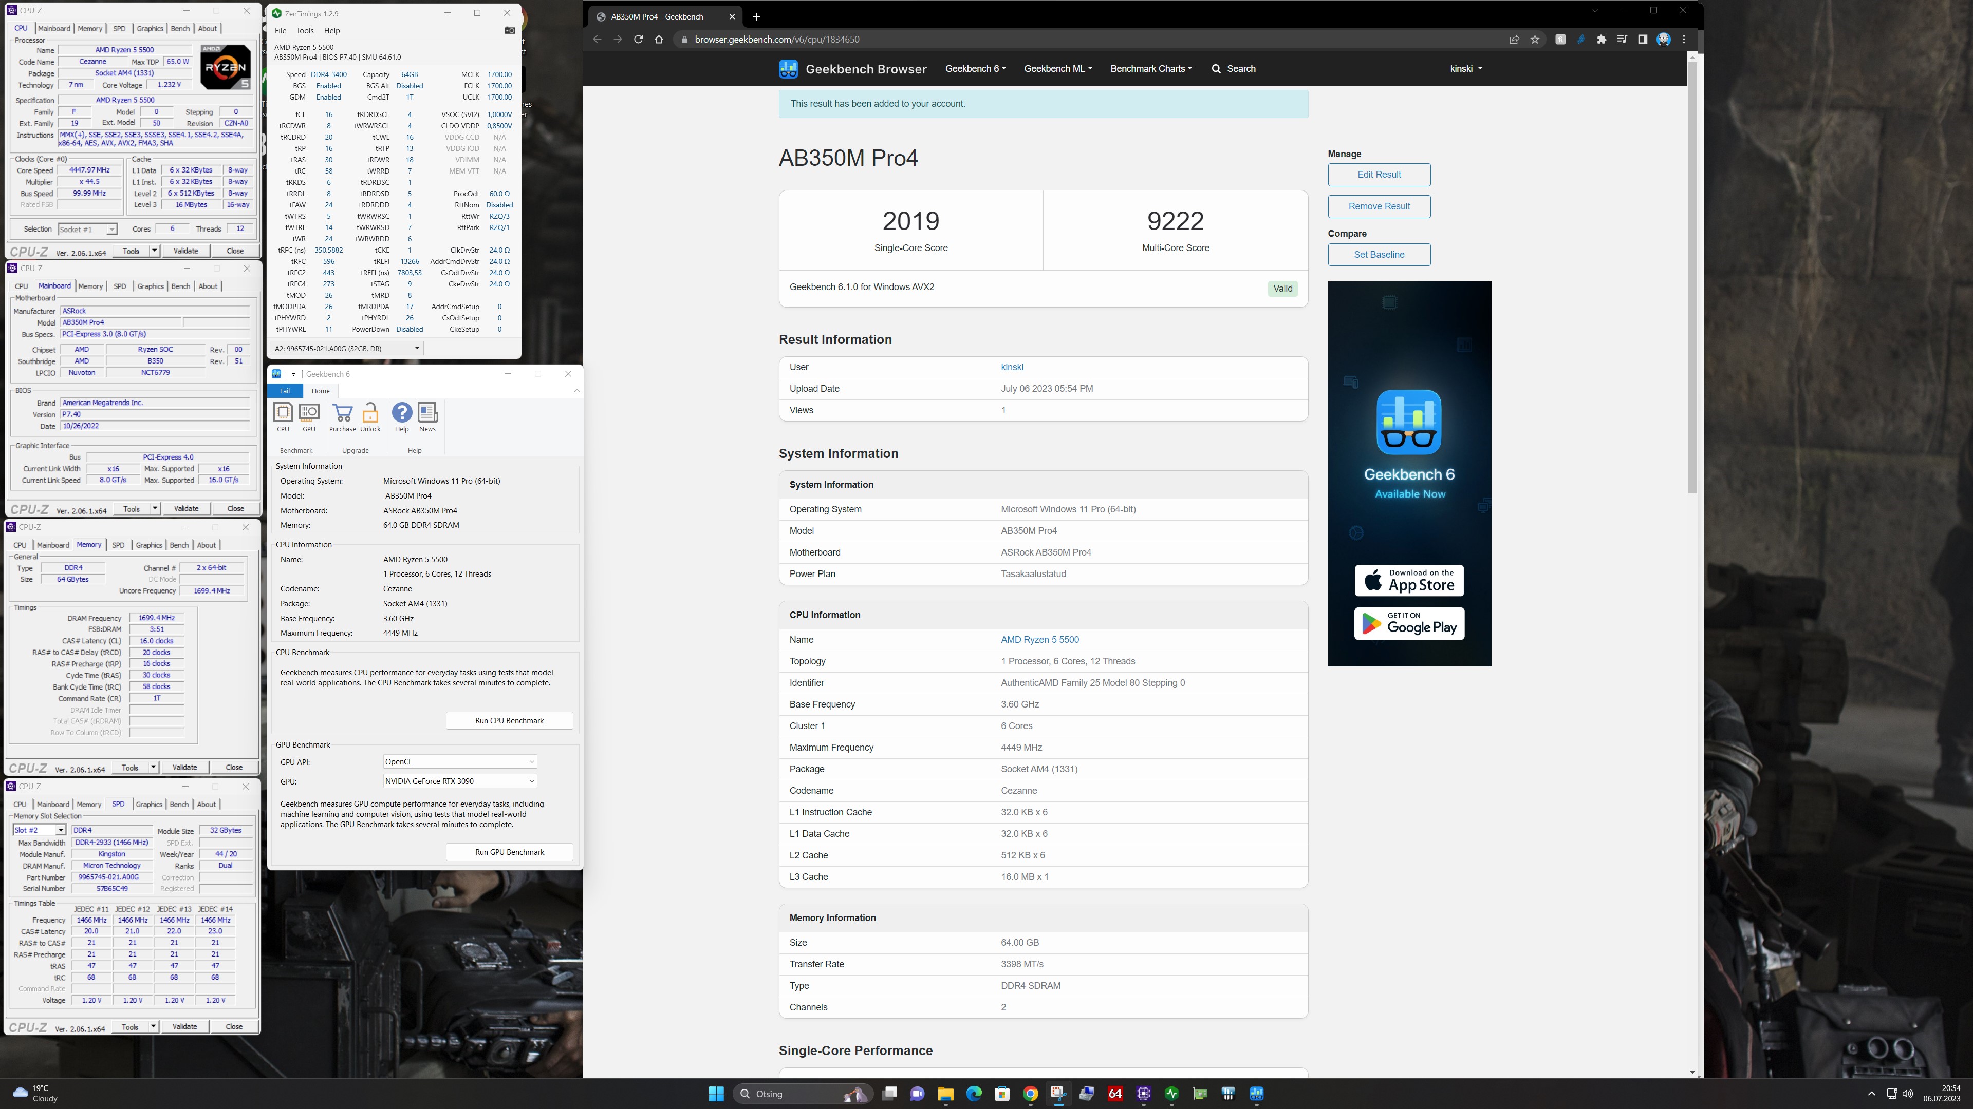Viewport: 1973px width, 1109px height.
Task: Open Microsoft Store from the taskbar
Action: click(1002, 1094)
